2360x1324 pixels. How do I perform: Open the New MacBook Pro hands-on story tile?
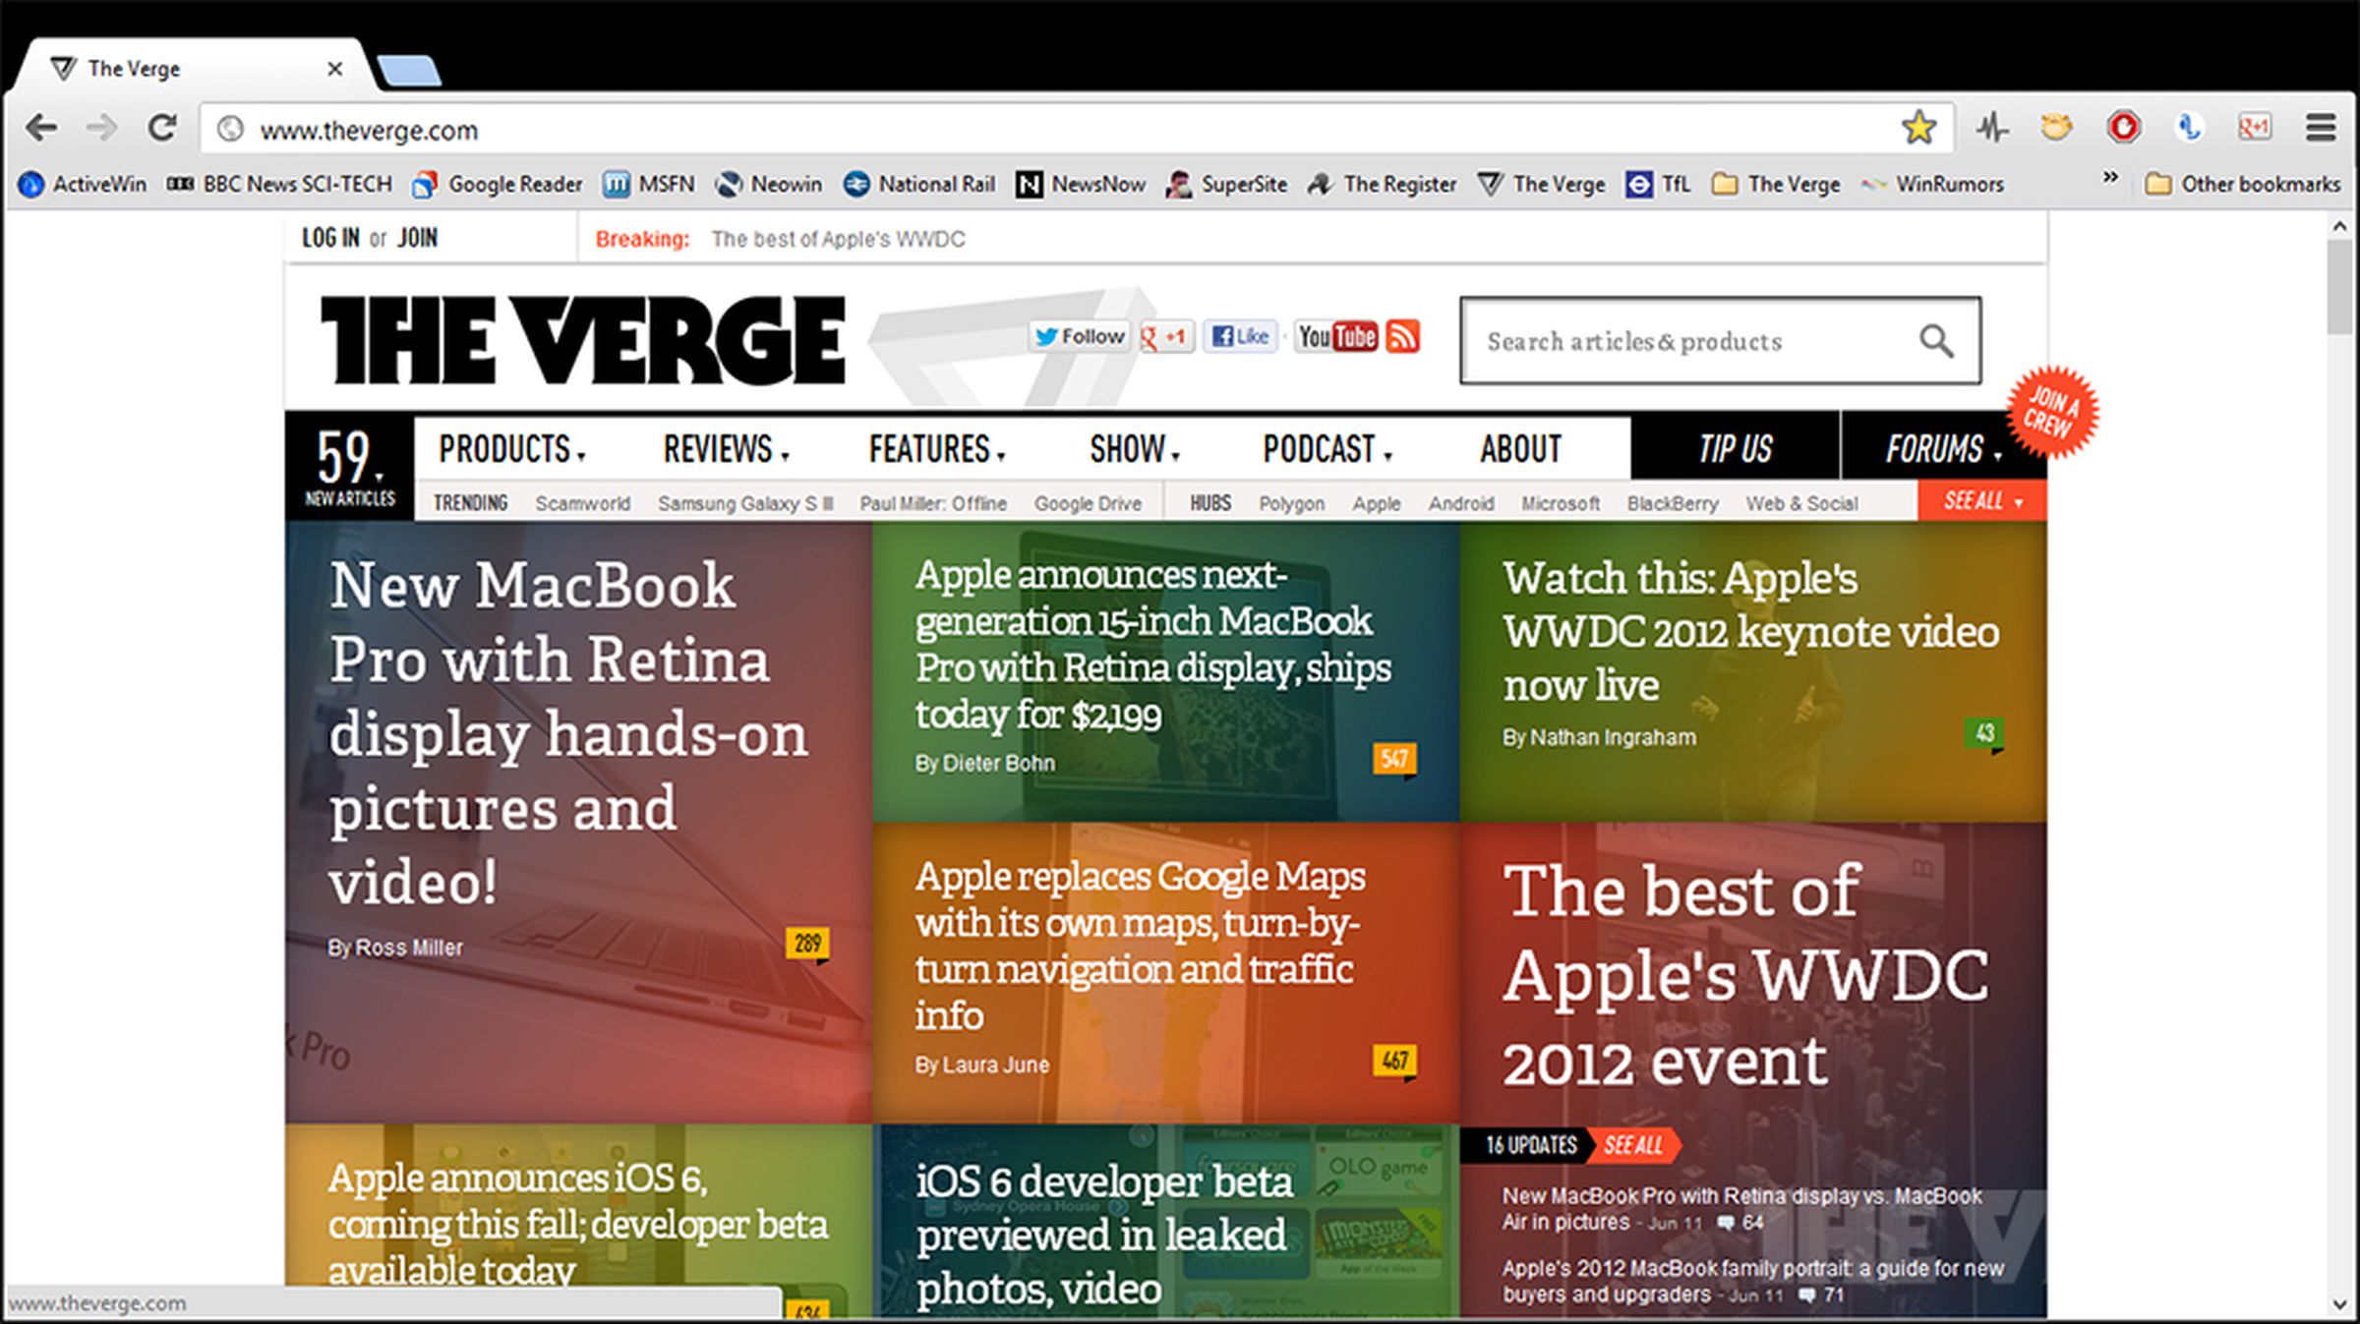point(578,822)
